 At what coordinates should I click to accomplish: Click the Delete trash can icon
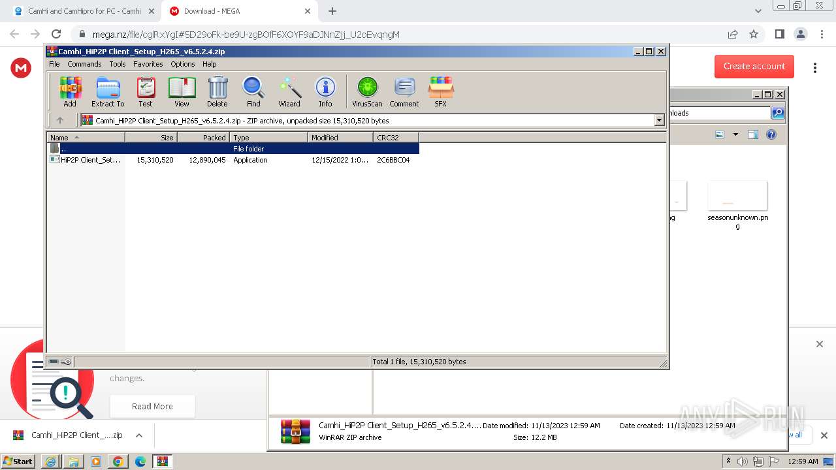(x=217, y=91)
